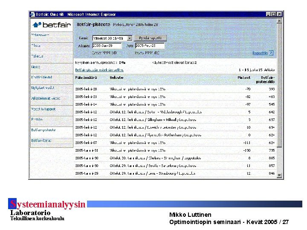The image size is (307, 230).
Task: Click the balance value 846
Action: 272,173
